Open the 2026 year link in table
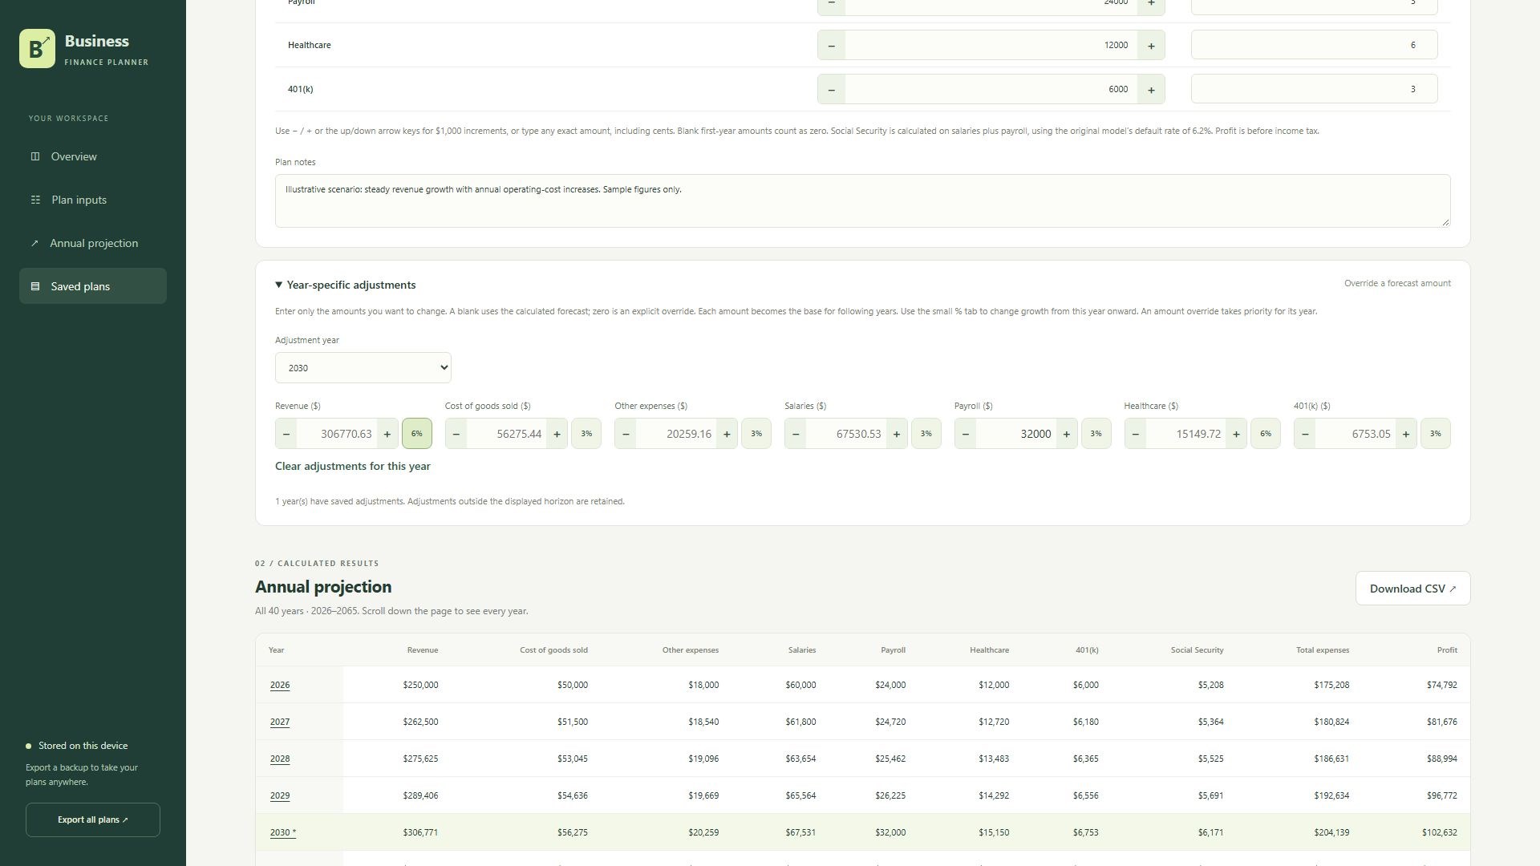 click(x=280, y=685)
